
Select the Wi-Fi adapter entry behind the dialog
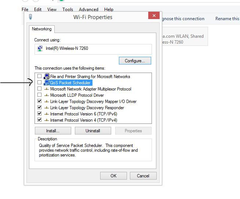coord(185,36)
